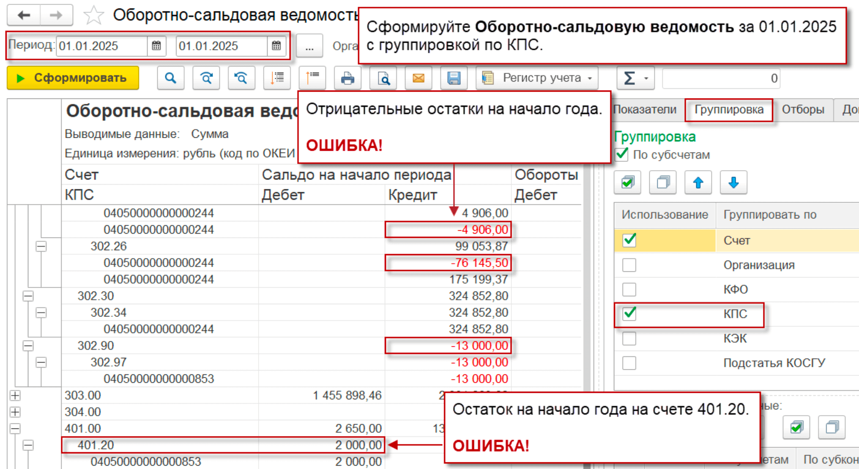Click the period selection ellipsis button

point(309,46)
